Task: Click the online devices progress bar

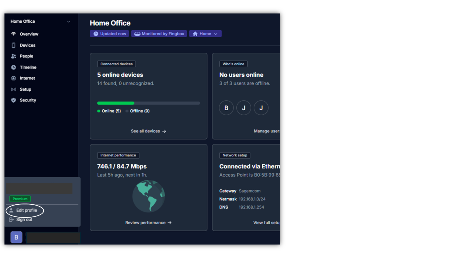Action: [x=148, y=103]
